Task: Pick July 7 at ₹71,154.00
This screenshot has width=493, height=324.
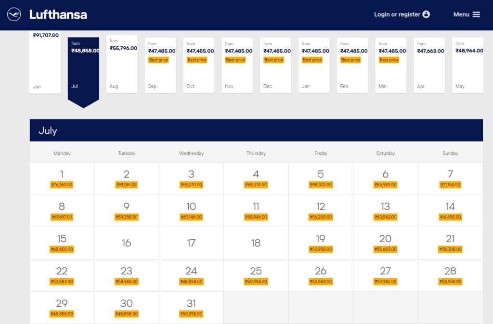Action: point(450,179)
